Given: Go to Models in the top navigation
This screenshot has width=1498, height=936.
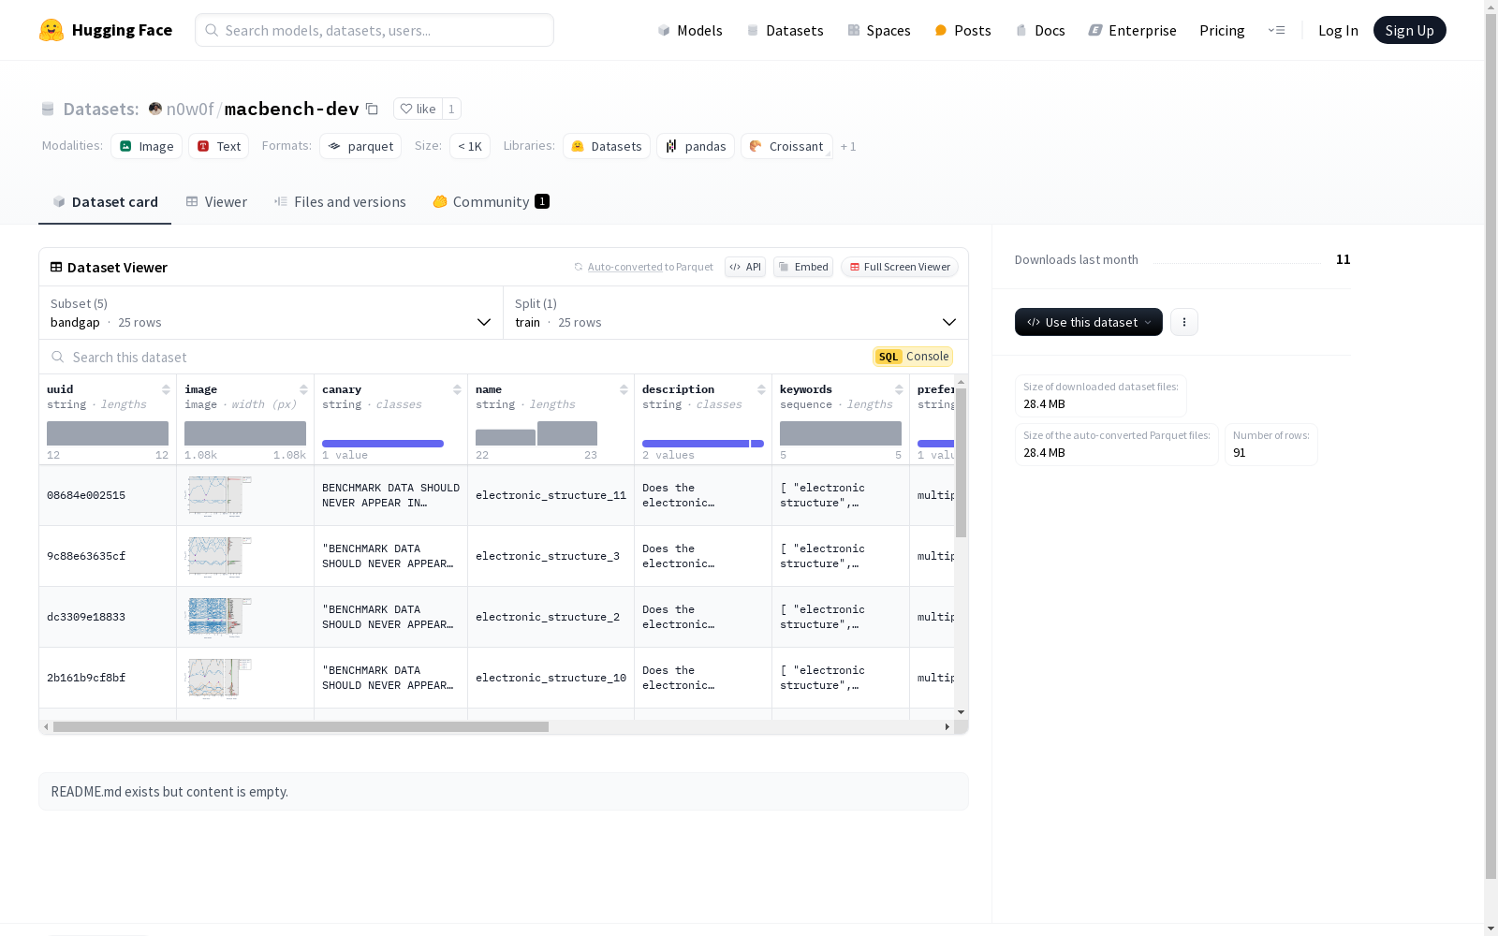Looking at the screenshot, I should click(x=690, y=30).
